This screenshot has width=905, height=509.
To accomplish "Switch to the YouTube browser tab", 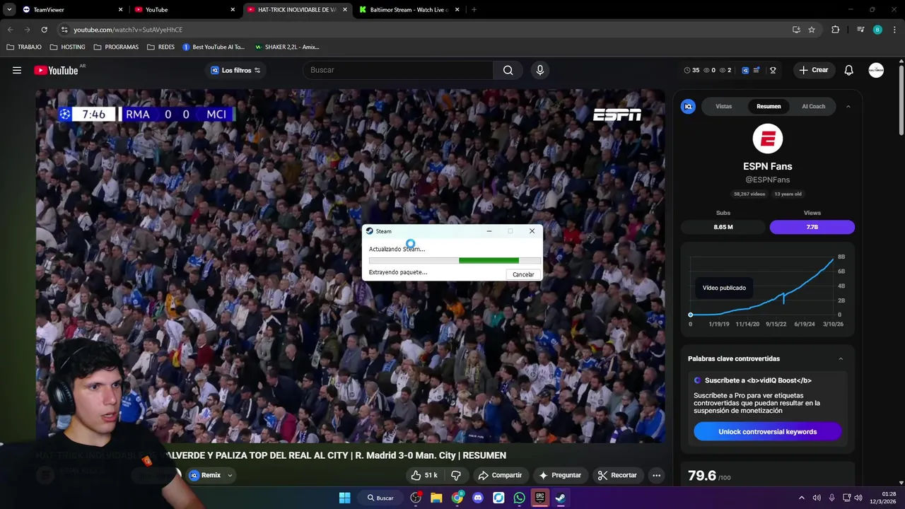I will (183, 10).
